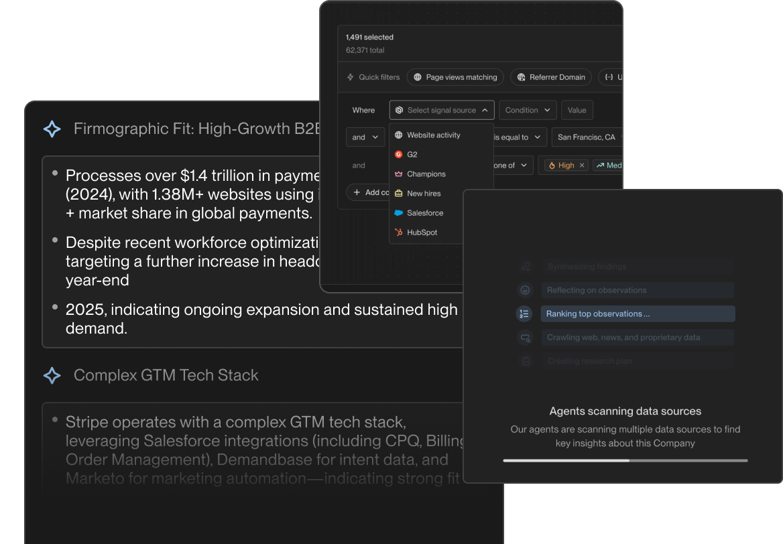783x544 pixels.
Task: Click the '2025, indicating ongoing expansion' bullet
Action: (x=261, y=318)
